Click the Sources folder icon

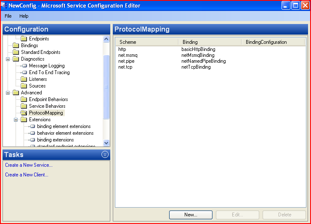click(24, 86)
